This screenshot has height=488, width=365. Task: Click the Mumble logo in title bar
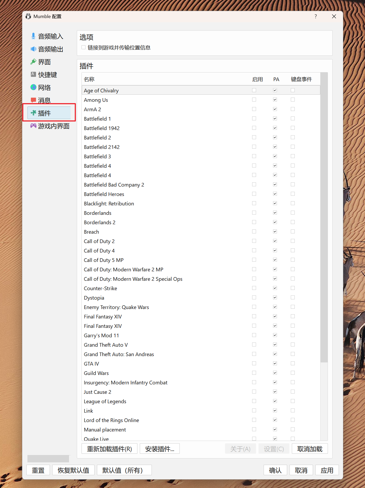(28, 16)
